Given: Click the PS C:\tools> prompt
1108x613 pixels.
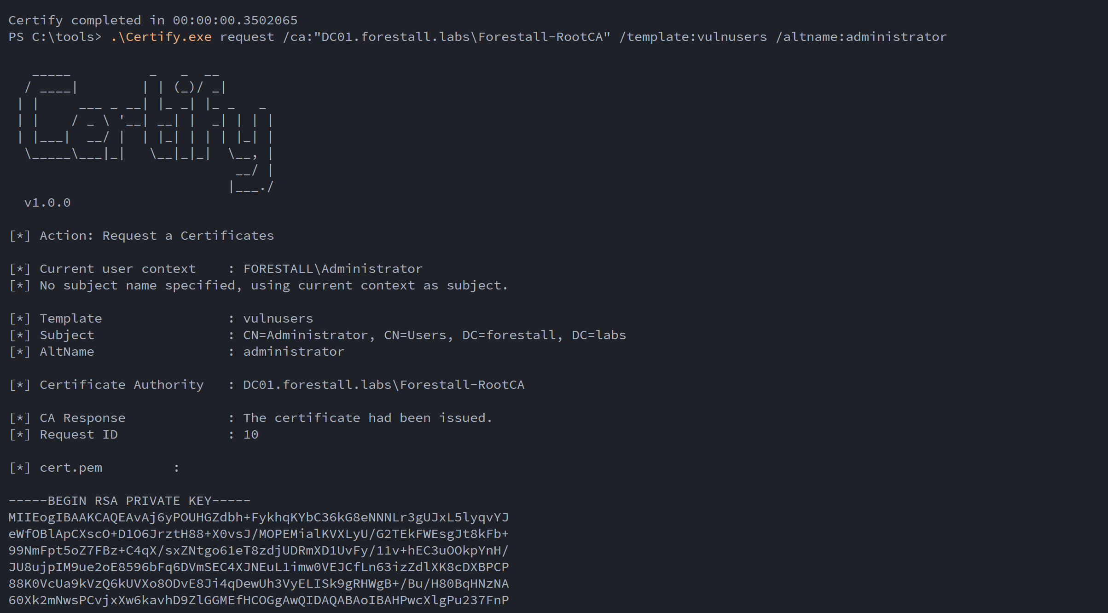Looking at the screenshot, I should 55,37.
